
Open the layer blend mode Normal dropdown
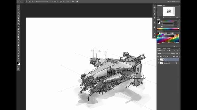pyautogui.click(x=164, y=54)
